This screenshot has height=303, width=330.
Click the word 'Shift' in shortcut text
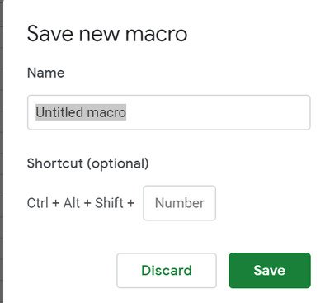(x=109, y=203)
